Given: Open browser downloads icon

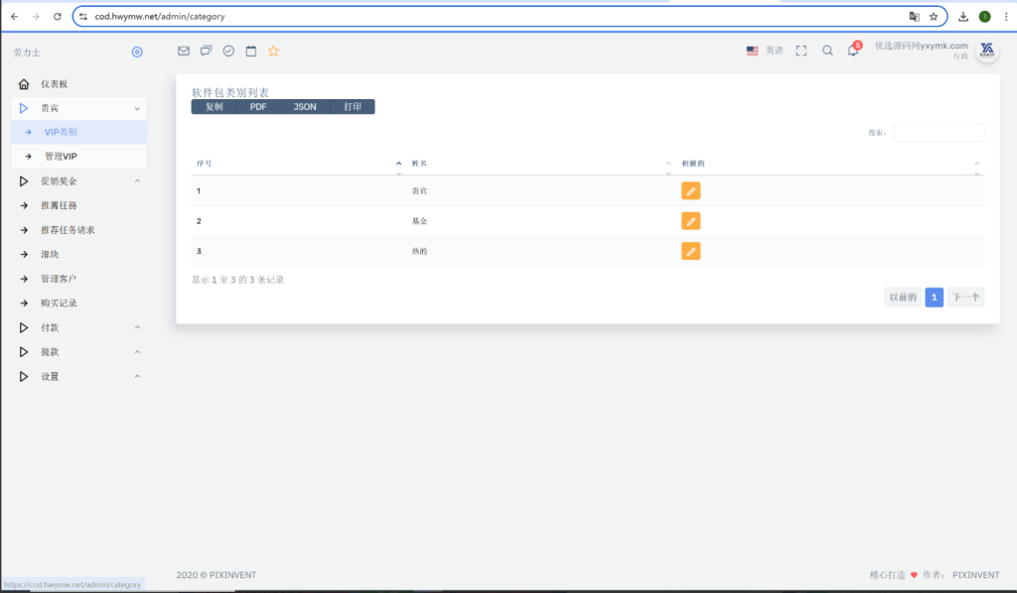Looking at the screenshot, I should pos(963,16).
